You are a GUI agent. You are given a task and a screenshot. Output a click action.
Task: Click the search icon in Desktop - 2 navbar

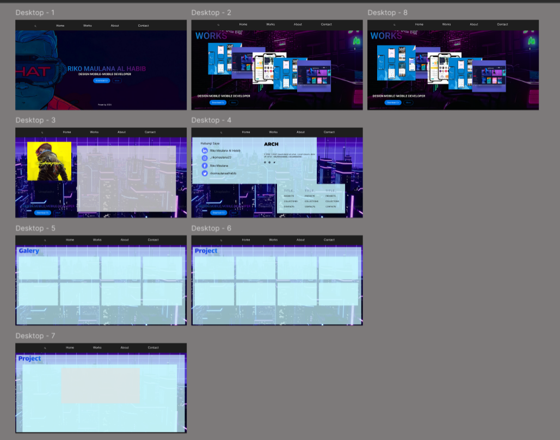pos(219,24)
